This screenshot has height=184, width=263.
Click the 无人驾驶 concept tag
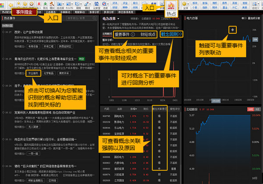[x=33, y=127]
